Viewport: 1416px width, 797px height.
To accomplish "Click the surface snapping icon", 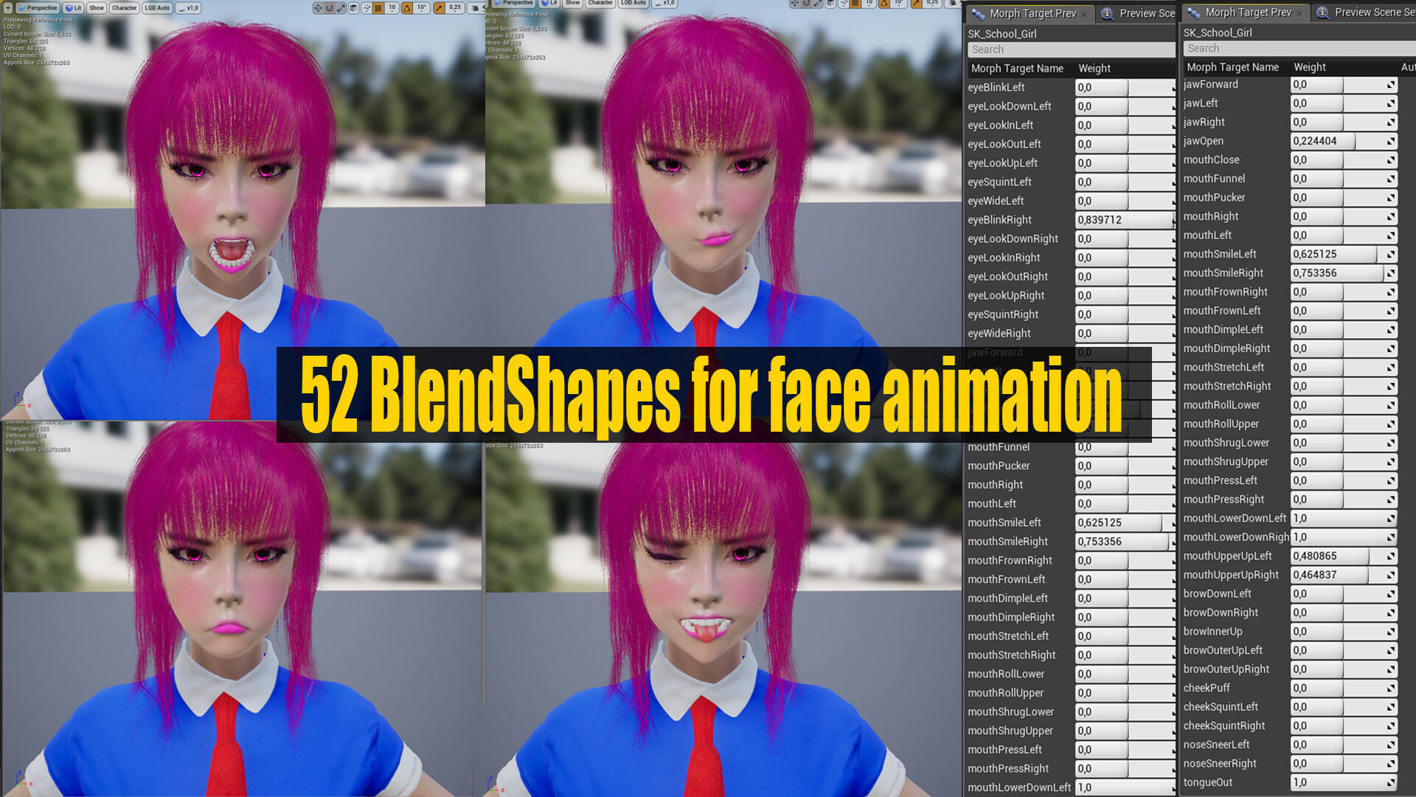I will [x=367, y=8].
